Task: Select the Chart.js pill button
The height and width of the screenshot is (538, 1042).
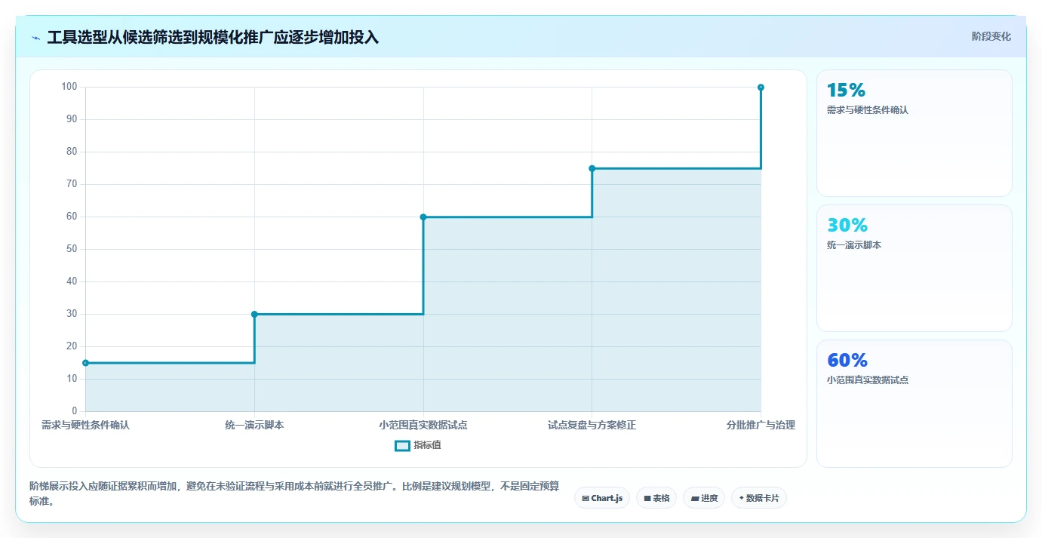Action: [602, 498]
